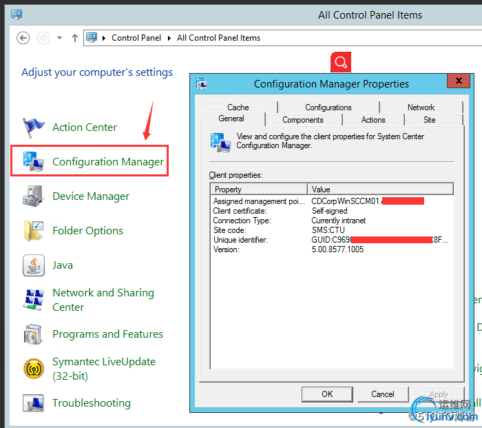The image size is (482, 428).
Task: Open the Folder Options link
Action: coord(87,231)
